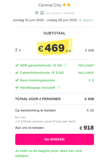Click checkmark beside Calamiteitenfonds

(x=17, y=73)
